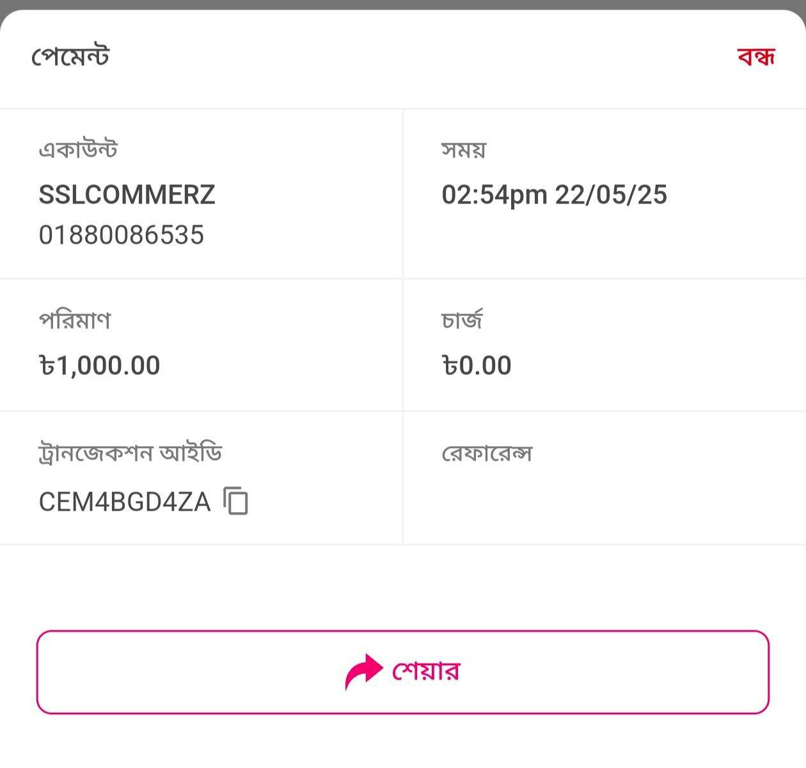Tap the পেমেন্ট header title
The height and width of the screenshot is (768, 806).
click(x=70, y=56)
